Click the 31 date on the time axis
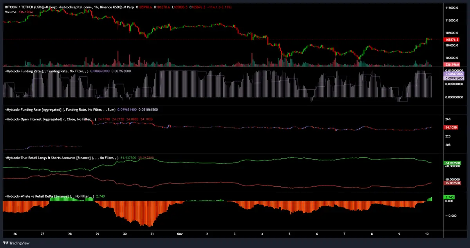The image size is (470, 248). (152, 234)
